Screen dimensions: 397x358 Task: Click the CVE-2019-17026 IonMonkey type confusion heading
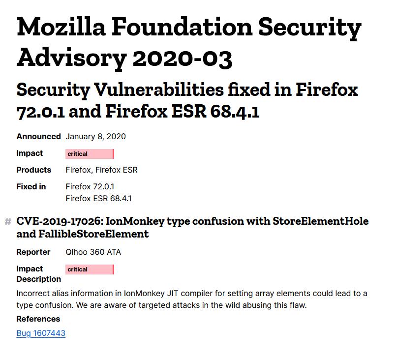(x=192, y=228)
